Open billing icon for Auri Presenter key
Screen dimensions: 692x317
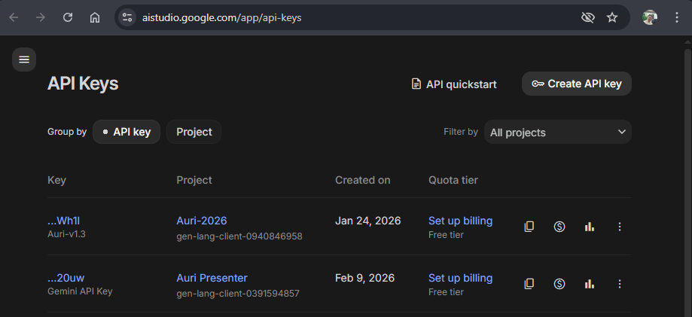[x=559, y=284]
